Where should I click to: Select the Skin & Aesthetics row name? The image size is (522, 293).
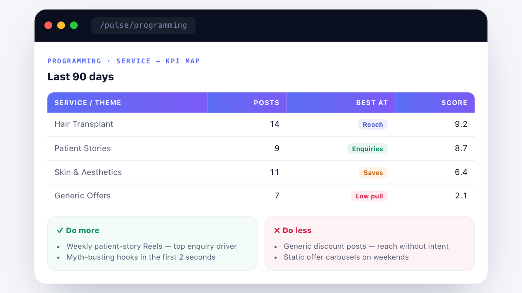pyautogui.click(x=88, y=172)
